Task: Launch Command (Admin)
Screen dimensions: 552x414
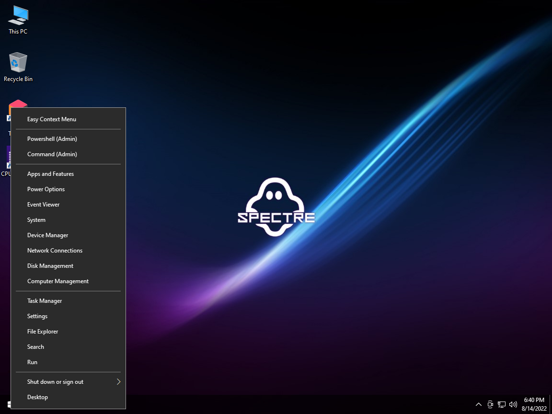Action: tap(69, 154)
